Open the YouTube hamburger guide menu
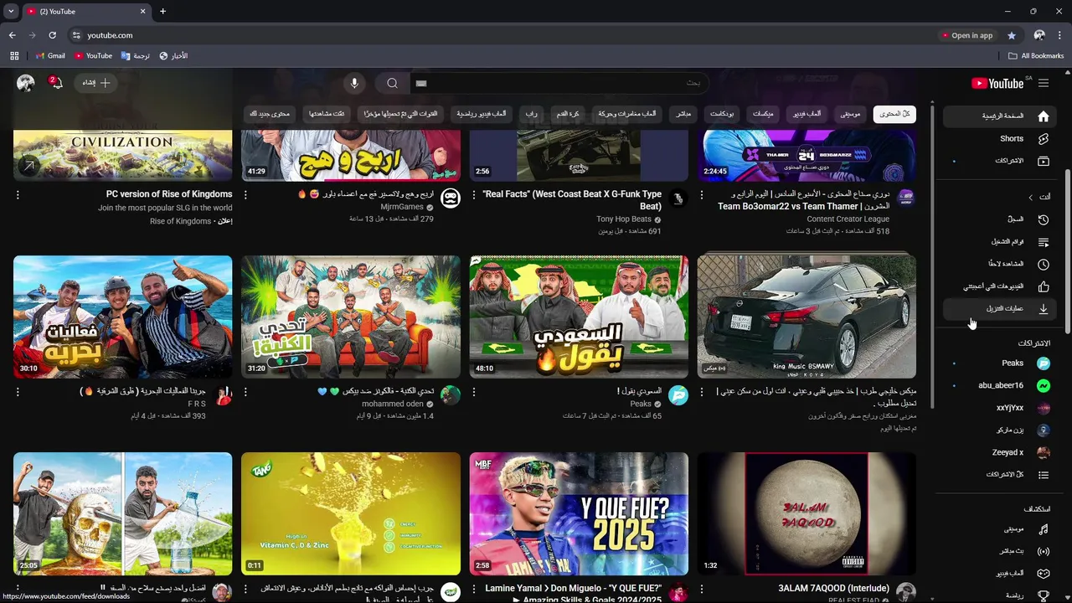The image size is (1072, 603). coord(1043,83)
